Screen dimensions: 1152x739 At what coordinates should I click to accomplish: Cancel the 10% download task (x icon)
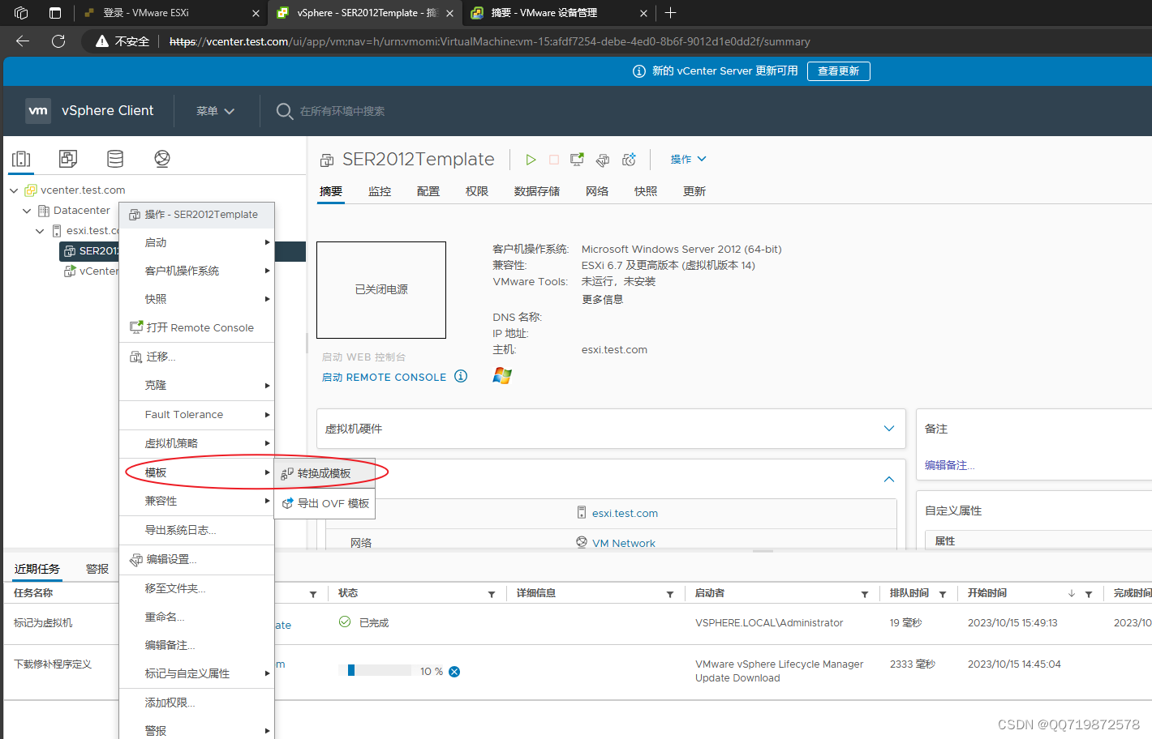coord(454,671)
